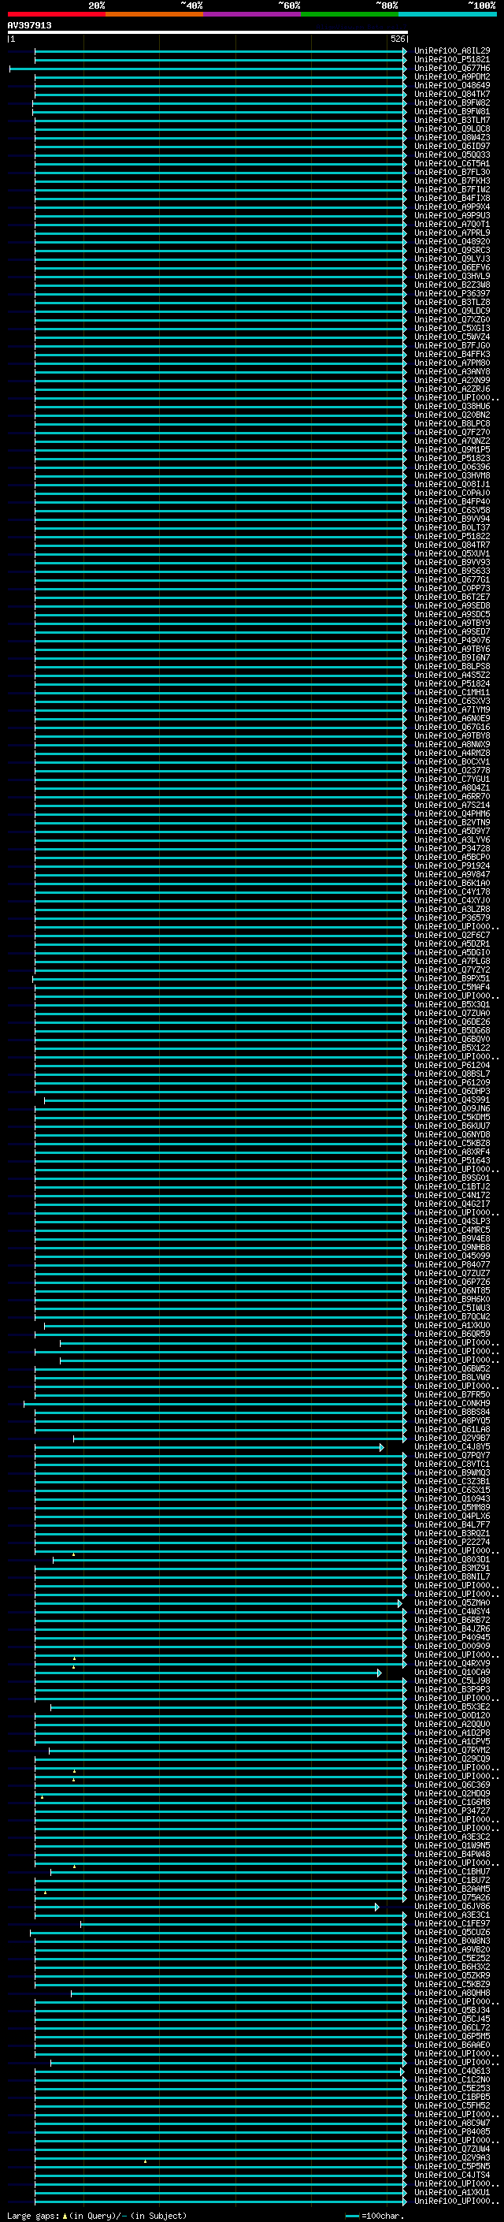This screenshot has width=504, height=2222.
Task: Open the UniRef100_A8IL29 hit label
Action: tap(452, 51)
